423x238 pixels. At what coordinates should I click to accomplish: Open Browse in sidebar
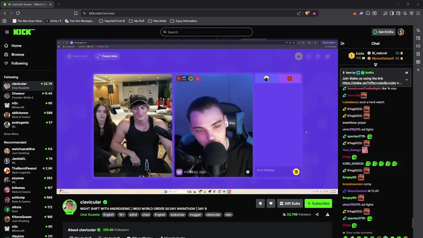click(x=28, y=55)
